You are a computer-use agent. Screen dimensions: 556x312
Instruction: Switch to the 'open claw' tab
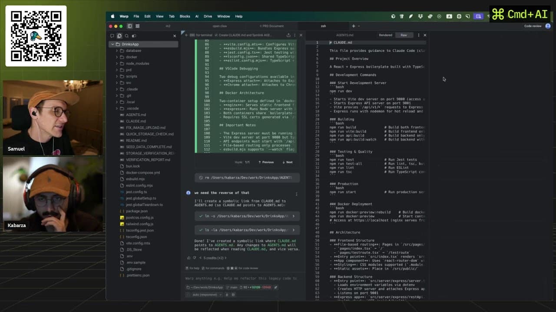220,26
